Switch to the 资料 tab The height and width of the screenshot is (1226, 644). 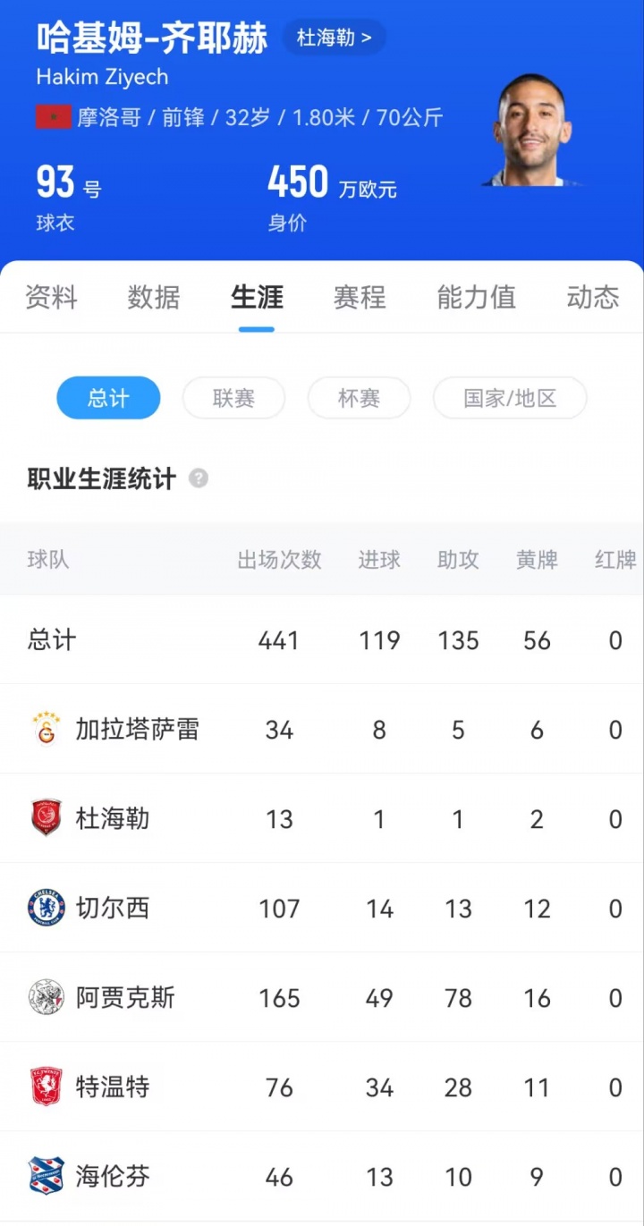(51, 297)
